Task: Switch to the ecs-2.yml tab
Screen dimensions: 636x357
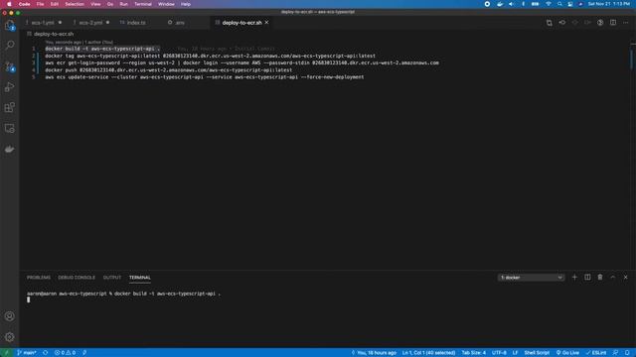Action: [91, 23]
